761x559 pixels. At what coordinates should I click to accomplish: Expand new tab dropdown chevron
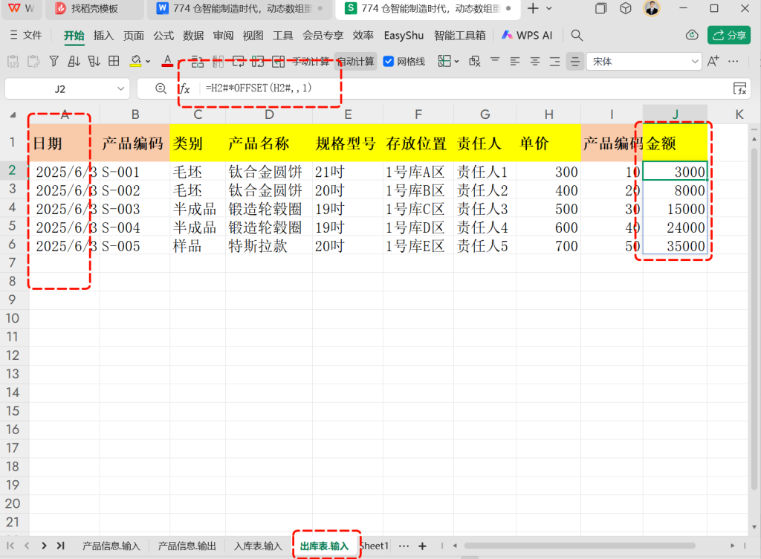pos(549,8)
